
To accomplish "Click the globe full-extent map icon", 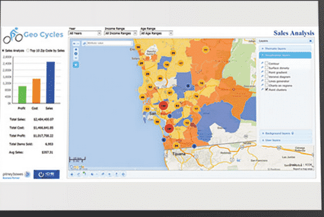I will [76, 54].
